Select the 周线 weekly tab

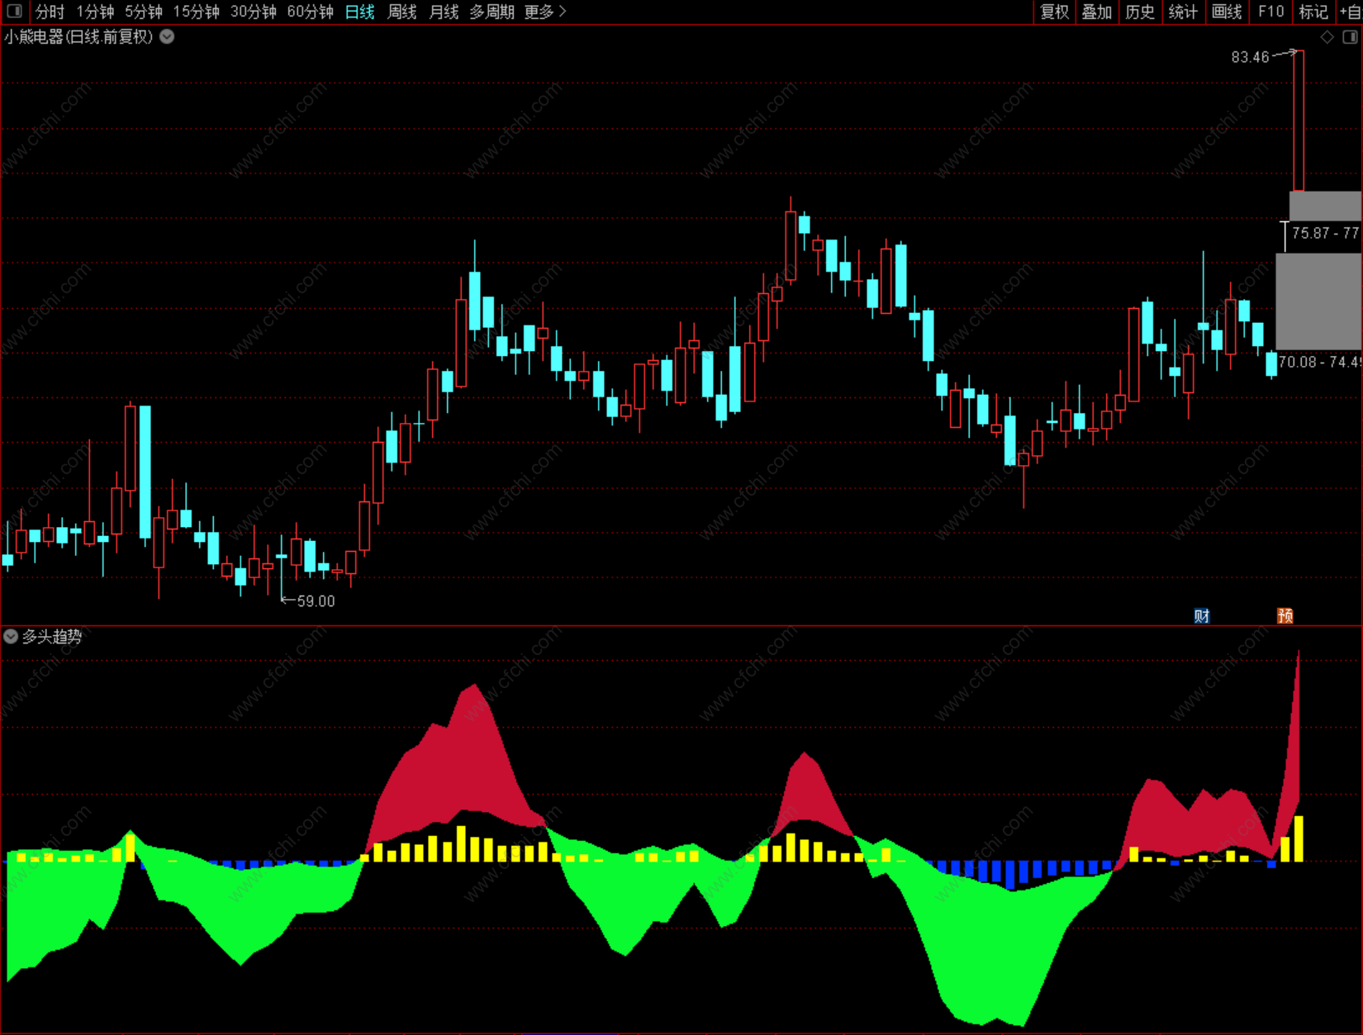click(x=402, y=12)
